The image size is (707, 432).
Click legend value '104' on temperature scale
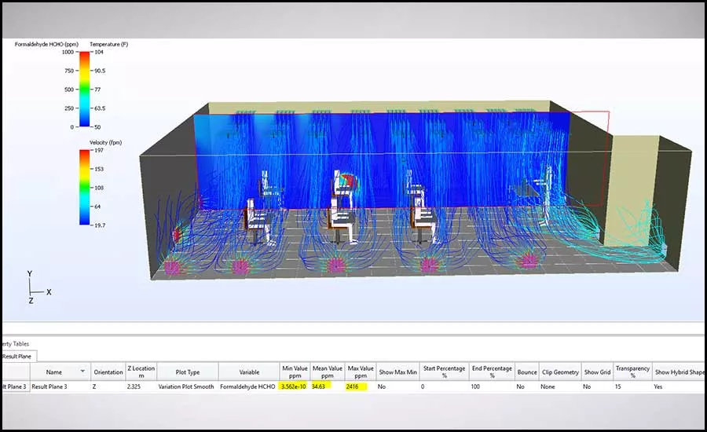pyautogui.click(x=99, y=52)
